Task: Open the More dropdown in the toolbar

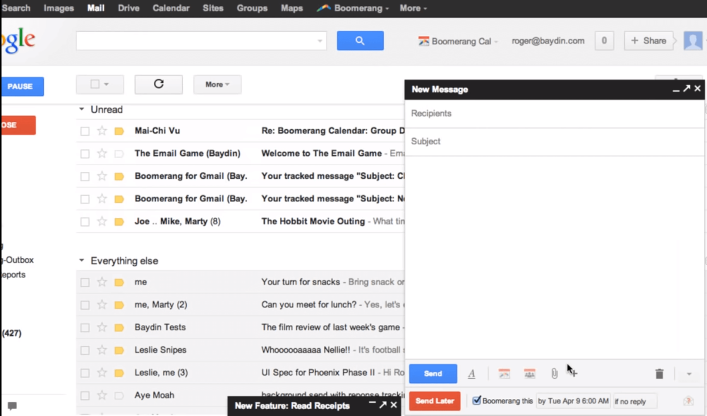Action: tap(217, 84)
